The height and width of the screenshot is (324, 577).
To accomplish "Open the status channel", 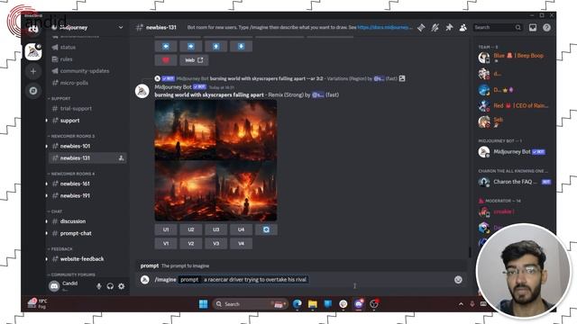I will point(68,48).
